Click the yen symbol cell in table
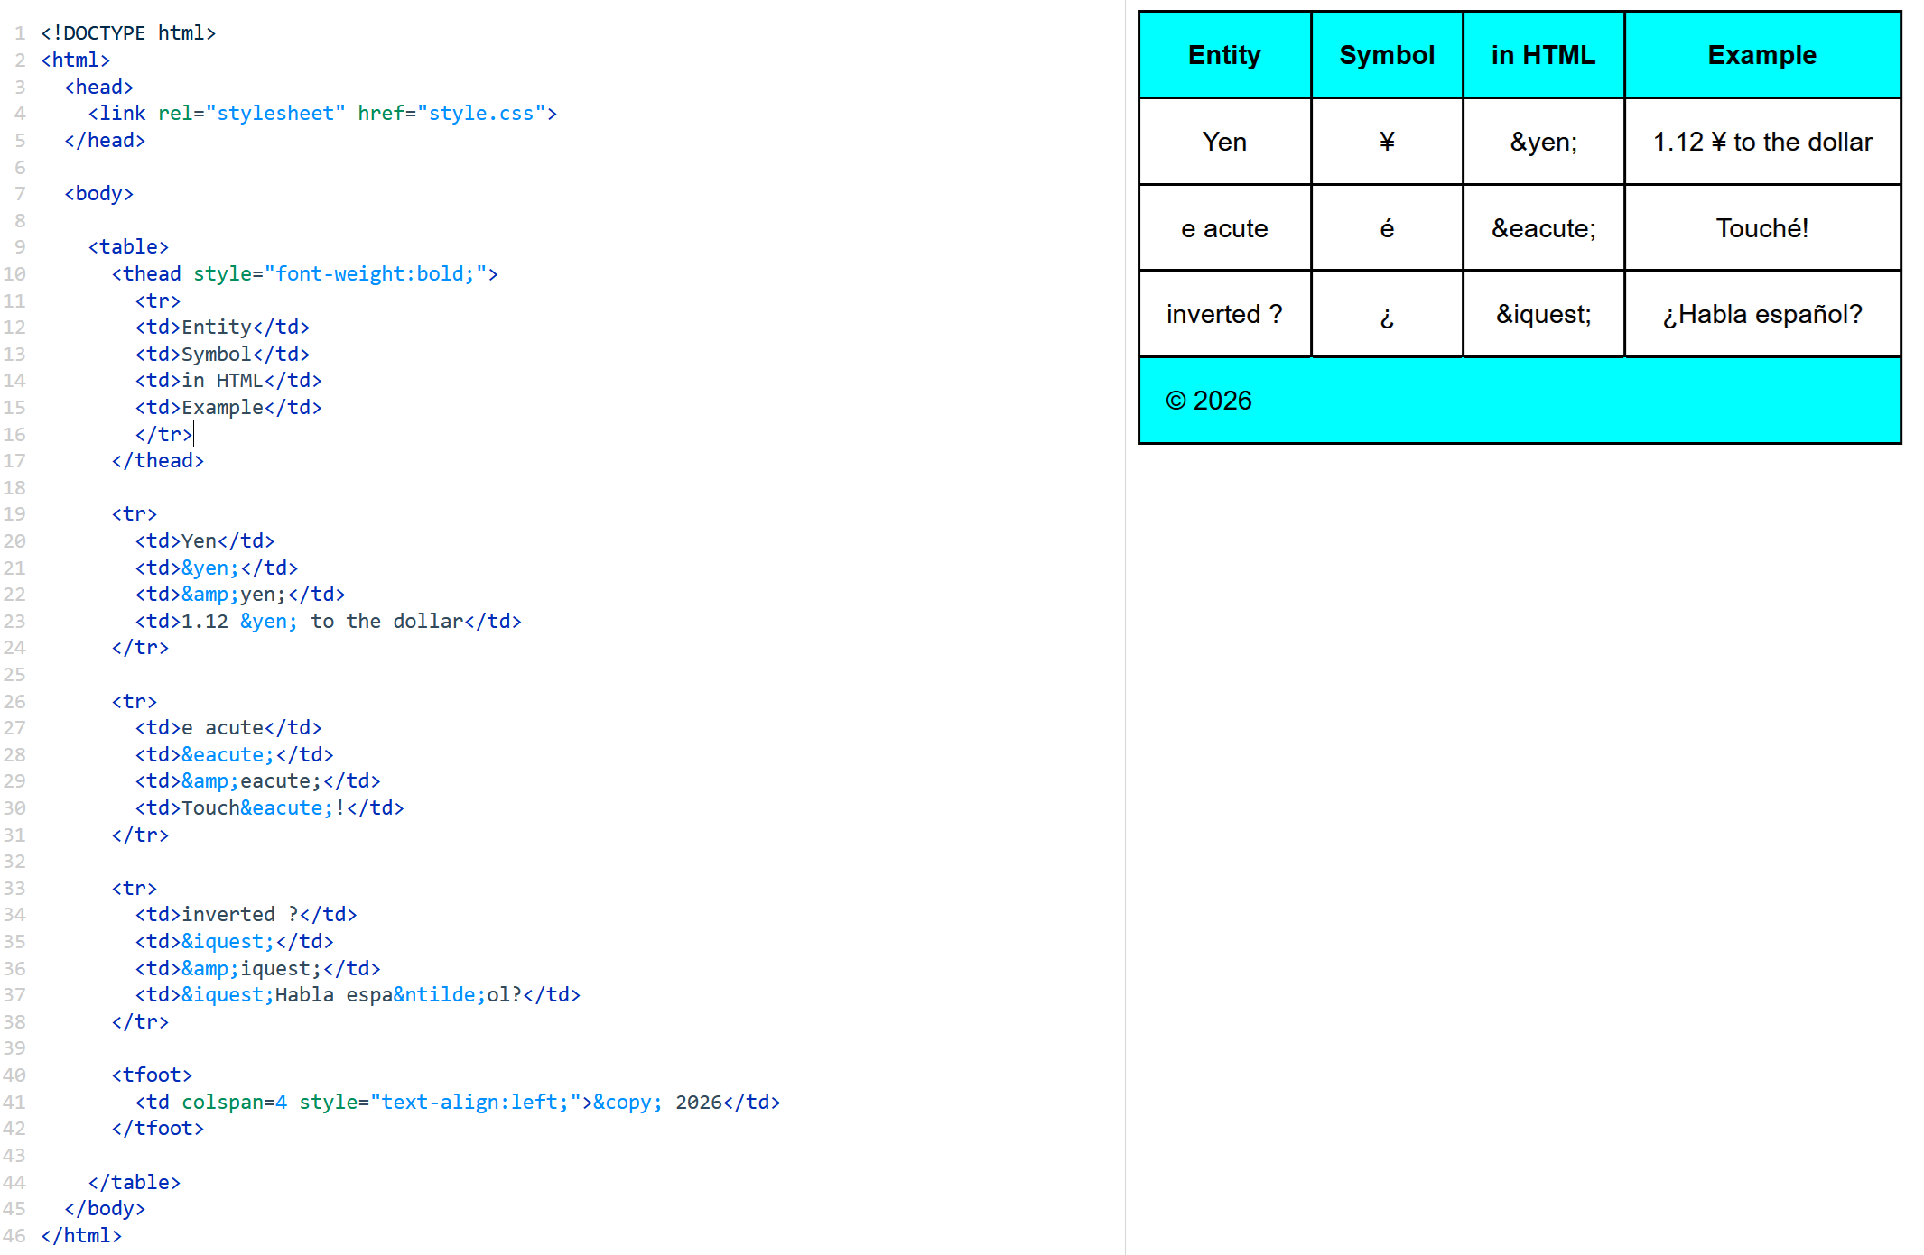 point(1386,142)
